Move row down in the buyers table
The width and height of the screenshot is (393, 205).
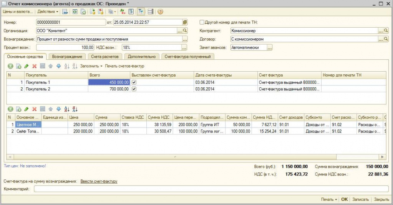pos(58,66)
